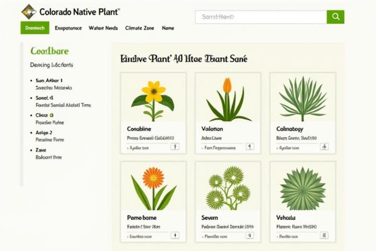
Task: Select the Clioa sidebar filter item
Action: point(44,115)
